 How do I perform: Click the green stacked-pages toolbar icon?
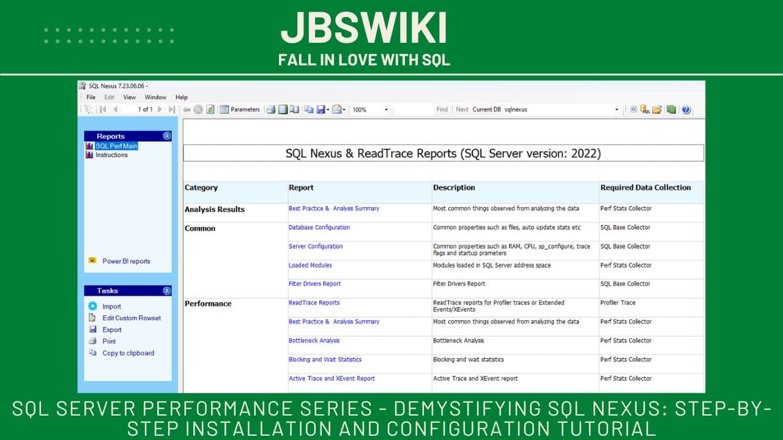[672, 109]
